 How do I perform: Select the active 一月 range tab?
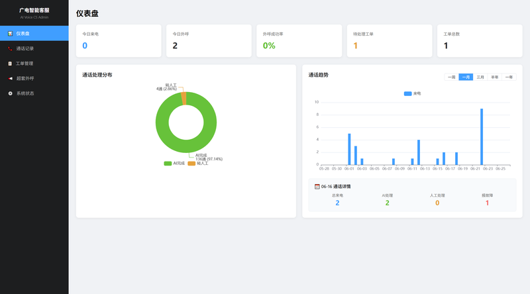coord(466,77)
